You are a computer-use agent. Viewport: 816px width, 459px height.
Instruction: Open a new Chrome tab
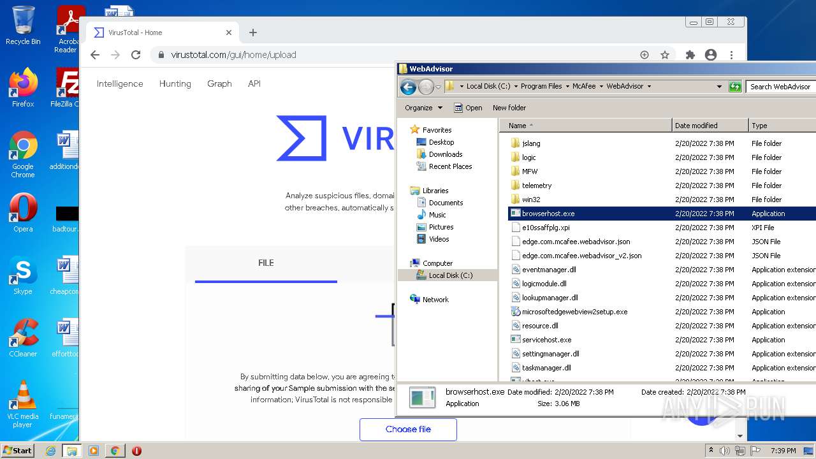pos(253,33)
